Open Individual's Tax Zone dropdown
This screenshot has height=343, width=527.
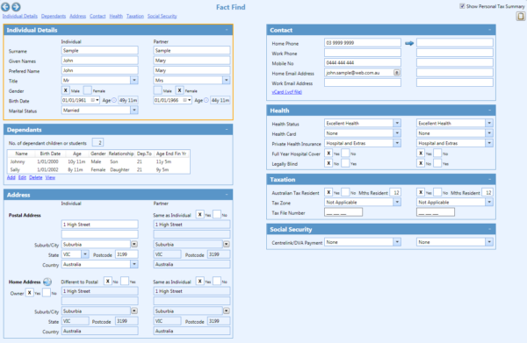tap(397, 202)
